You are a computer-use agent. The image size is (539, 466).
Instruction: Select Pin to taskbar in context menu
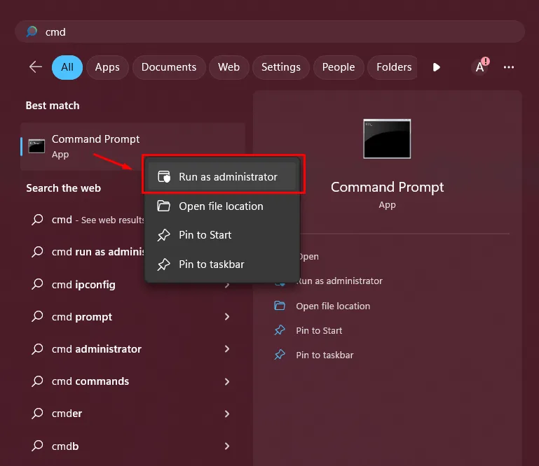pos(211,264)
